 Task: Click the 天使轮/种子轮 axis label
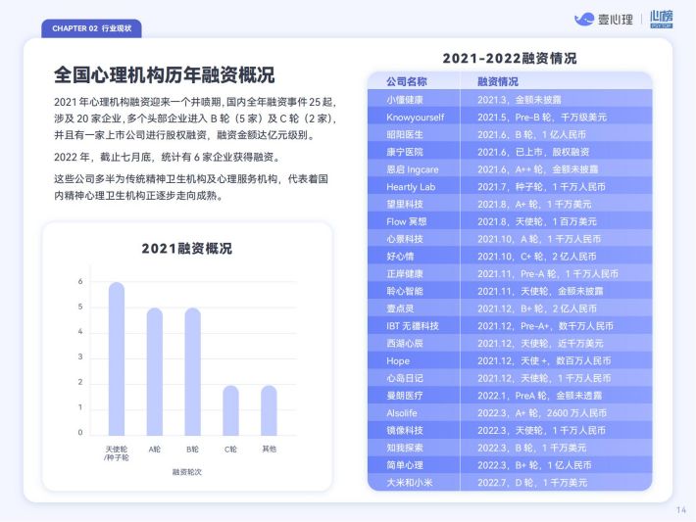click(x=117, y=453)
